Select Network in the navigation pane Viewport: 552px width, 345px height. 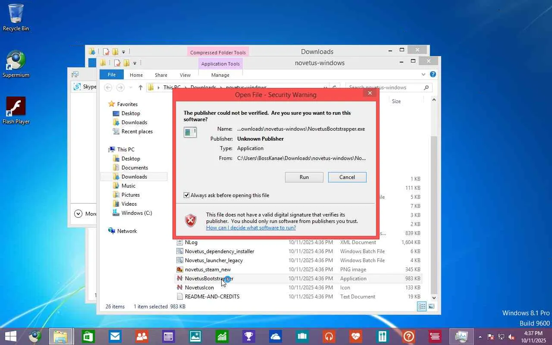(127, 231)
